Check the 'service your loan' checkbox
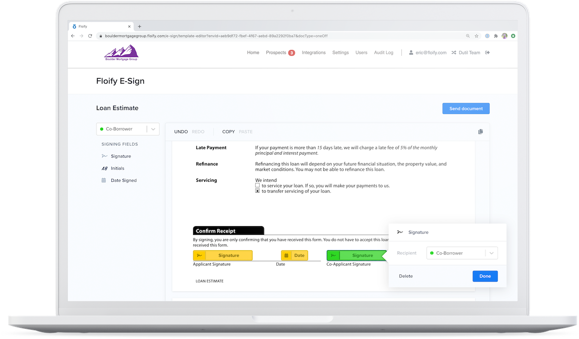 point(257,185)
